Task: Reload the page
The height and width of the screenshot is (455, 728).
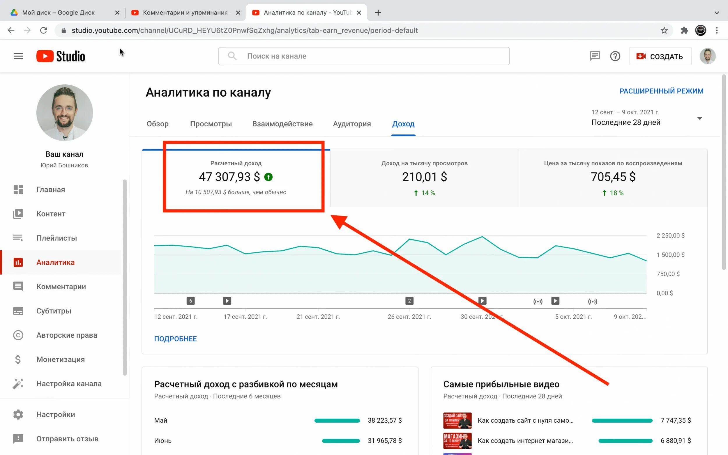Action: point(44,30)
